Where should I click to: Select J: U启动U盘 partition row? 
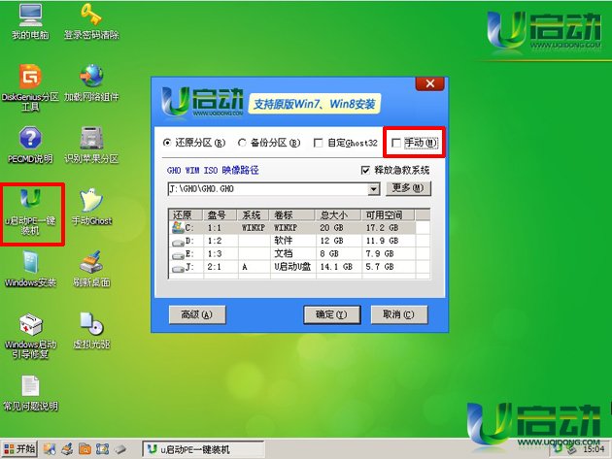pos(299,267)
